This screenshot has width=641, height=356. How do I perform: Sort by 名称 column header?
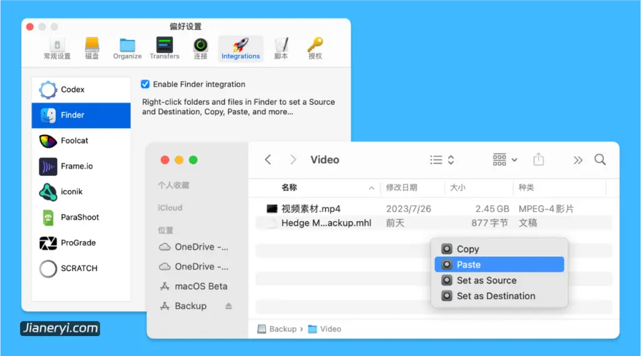pyautogui.click(x=289, y=187)
